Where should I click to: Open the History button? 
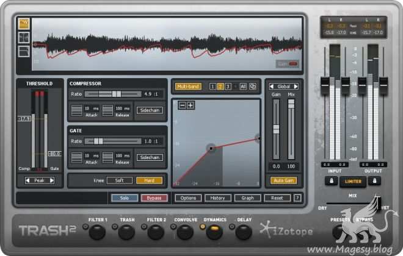click(218, 197)
